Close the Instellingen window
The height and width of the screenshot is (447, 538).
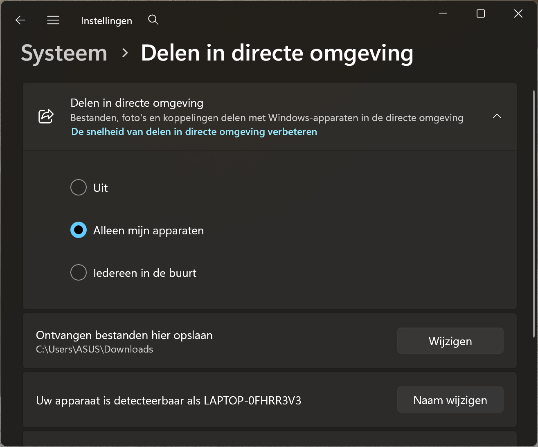[518, 13]
